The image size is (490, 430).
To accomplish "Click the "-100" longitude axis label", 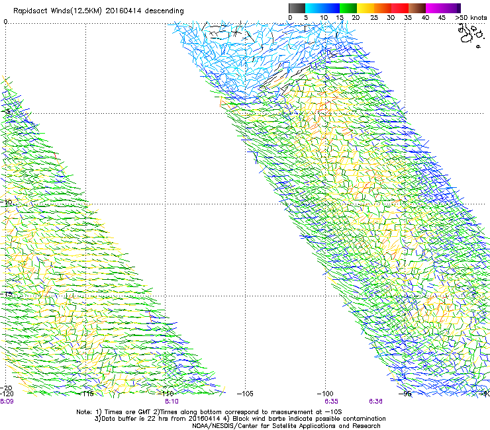I will (x=325, y=394).
